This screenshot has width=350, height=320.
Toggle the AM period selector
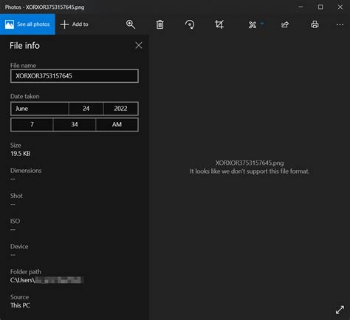pyautogui.click(x=117, y=124)
